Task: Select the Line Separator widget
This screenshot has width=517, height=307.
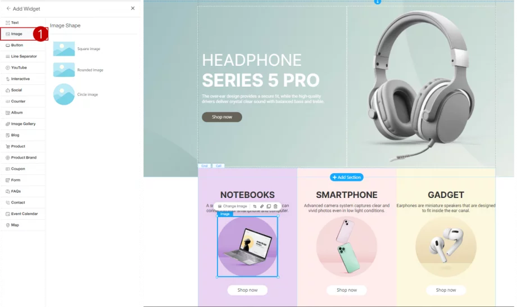Action: click(22, 56)
